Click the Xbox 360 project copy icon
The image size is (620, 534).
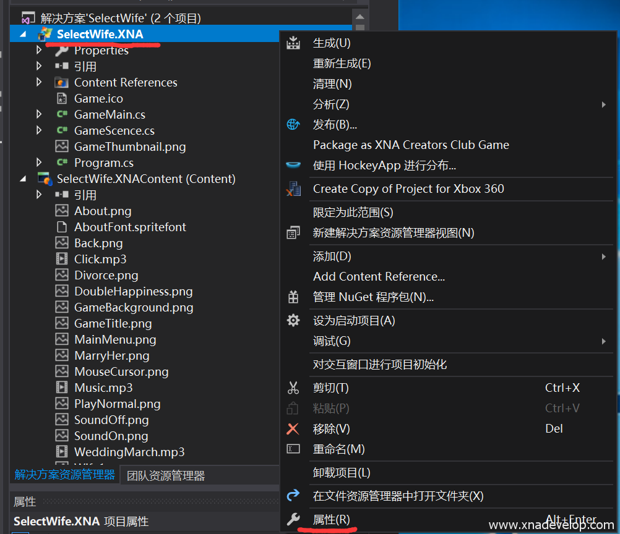pyautogui.click(x=293, y=189)
